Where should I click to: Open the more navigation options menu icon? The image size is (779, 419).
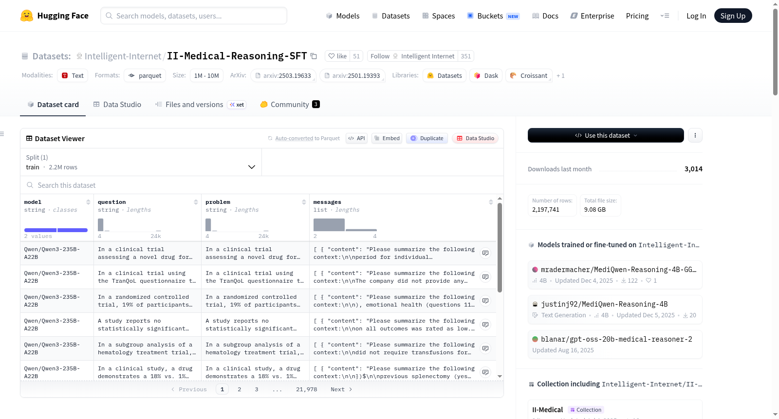point(665,16)
